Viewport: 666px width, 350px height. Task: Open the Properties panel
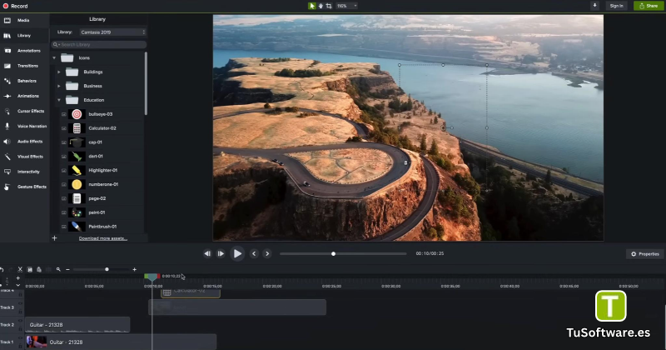tap(644, 254)
